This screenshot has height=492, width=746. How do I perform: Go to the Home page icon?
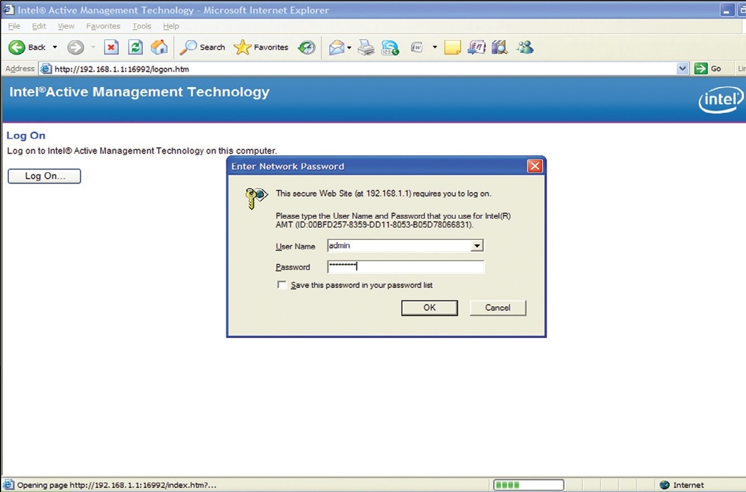pos(159,47)
